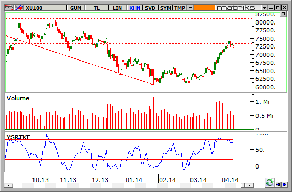
Task: Click the Matriks logo icon at the toolbar's left end
Action: point(9,8)
